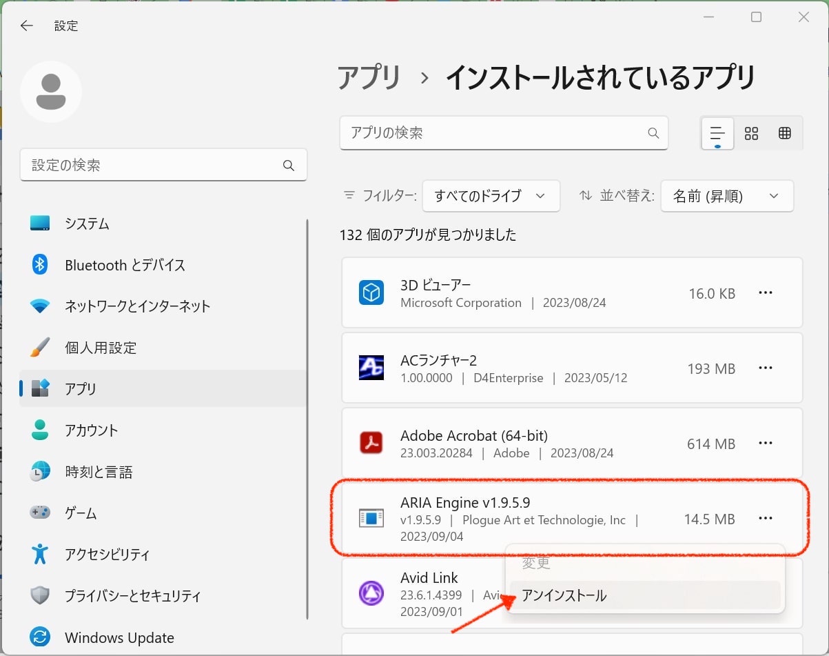Click the Windows Update arrows icon
Image resolution: width=829 pixels, height=656 pixels.
pos(40,637)
